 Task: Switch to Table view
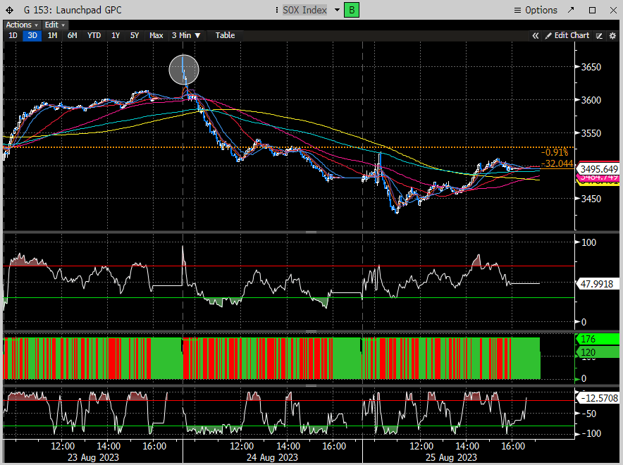tap(225, 35)
